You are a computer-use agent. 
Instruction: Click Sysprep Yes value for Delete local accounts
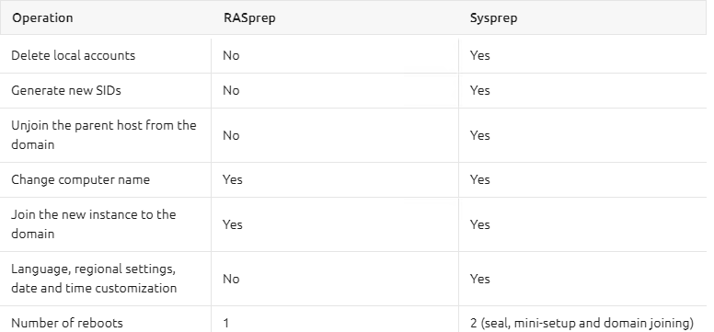(x=480, y=55)
